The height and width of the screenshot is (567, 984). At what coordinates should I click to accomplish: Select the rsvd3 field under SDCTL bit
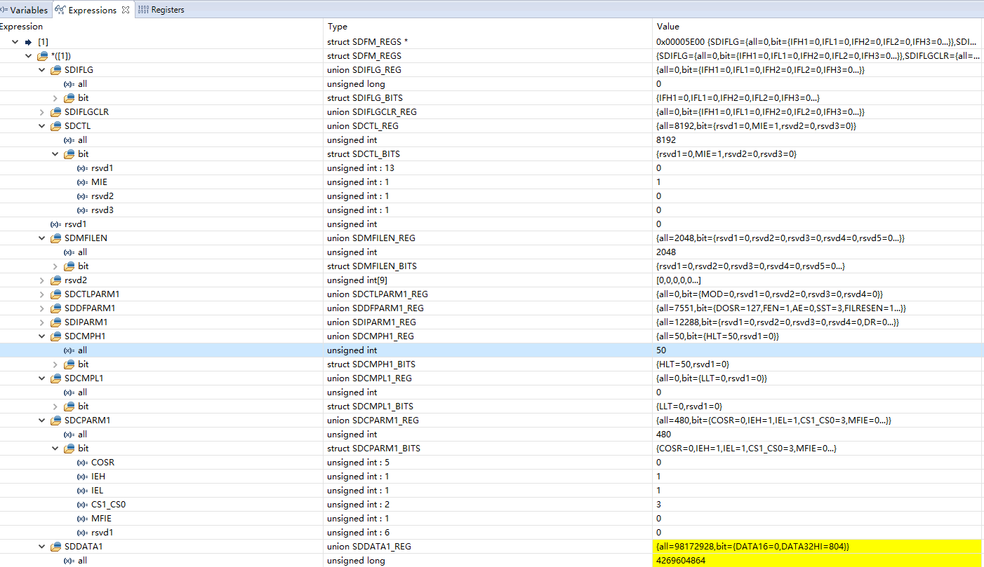tap(491, 210)
